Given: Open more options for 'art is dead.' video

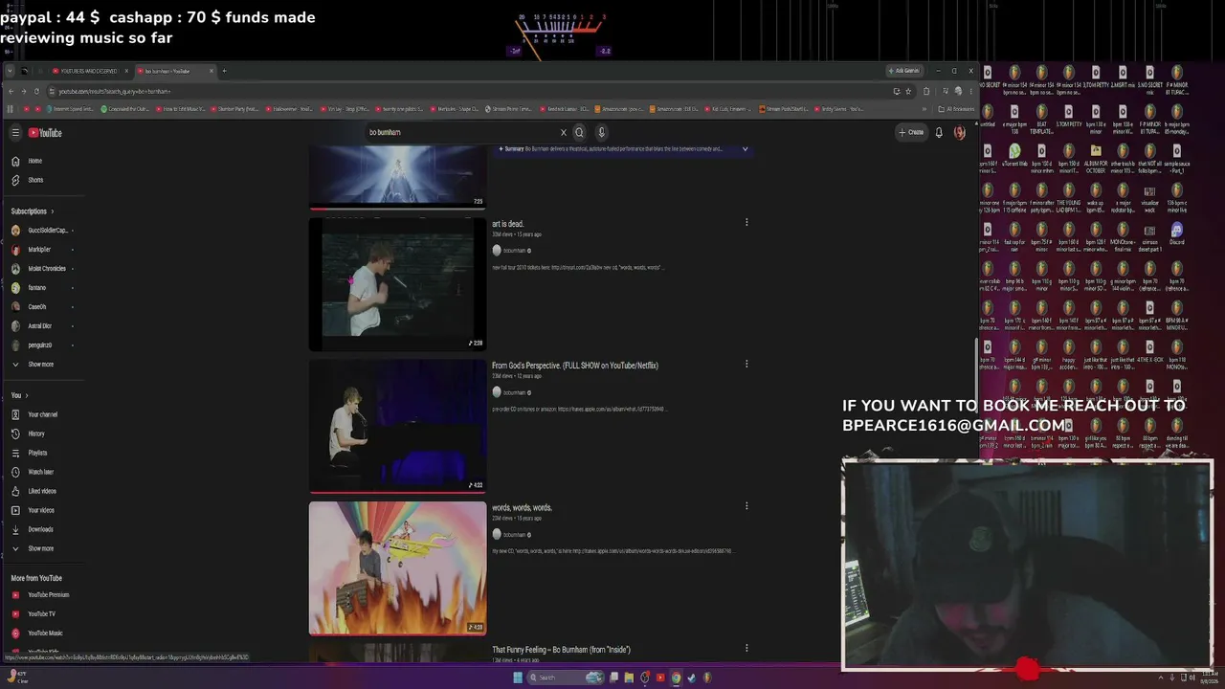Looking at the screenshot, I should tap(746, 222).
